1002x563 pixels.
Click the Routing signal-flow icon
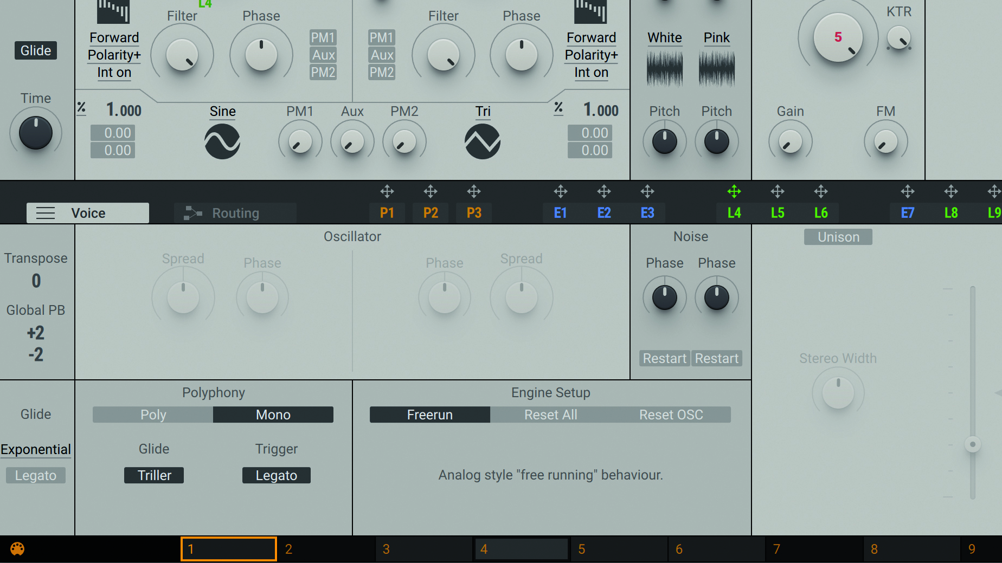(x=192, y=213)
